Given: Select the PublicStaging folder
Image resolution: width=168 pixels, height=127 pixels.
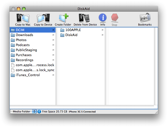Looking at the screenshot, I should (x=26, y=50).
